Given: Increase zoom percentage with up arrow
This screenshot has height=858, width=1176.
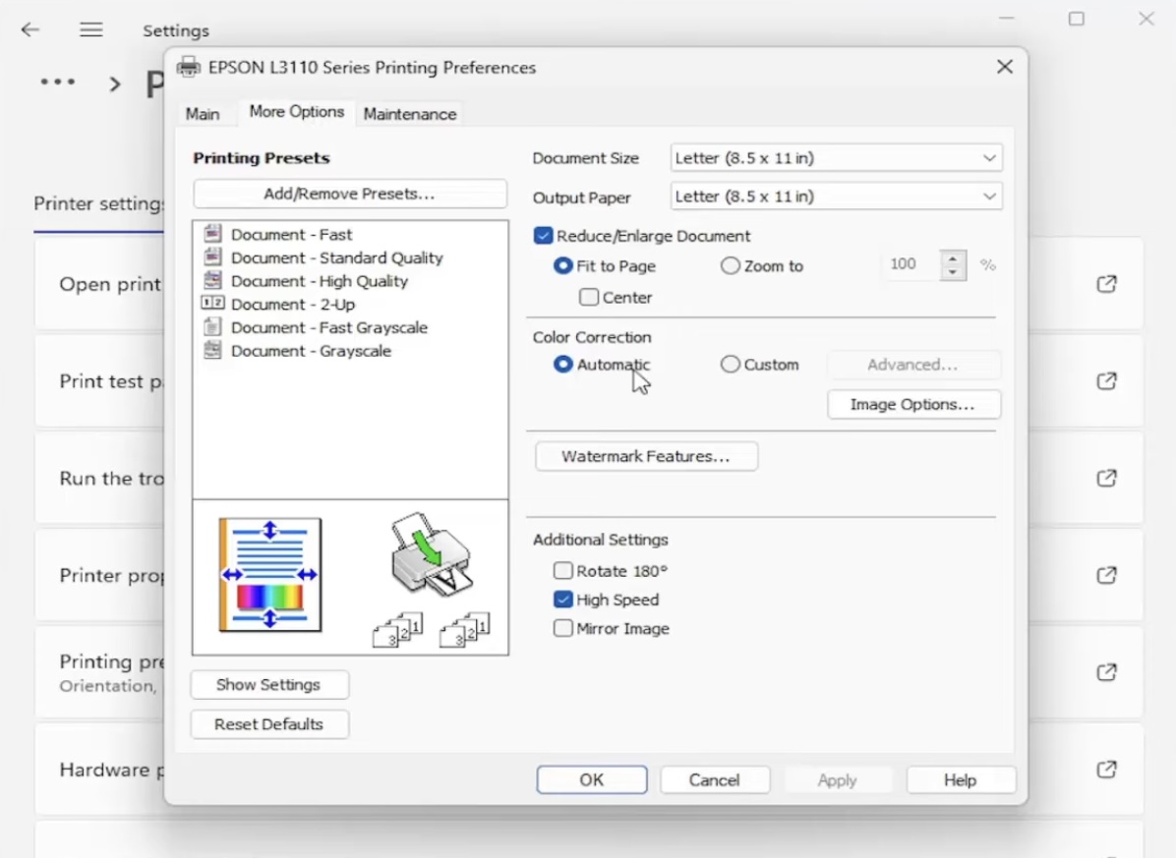Looking at the screenshot, I should coord(953,257).
